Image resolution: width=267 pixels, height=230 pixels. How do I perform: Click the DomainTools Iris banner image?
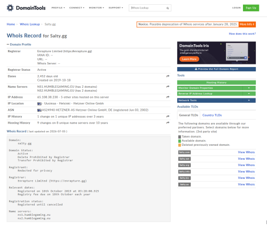point(216,53)
